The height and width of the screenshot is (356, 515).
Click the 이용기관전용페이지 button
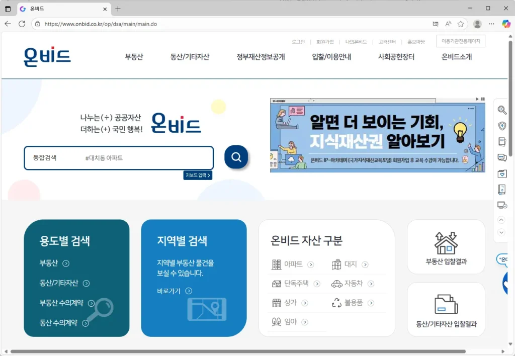coord(461,41)
